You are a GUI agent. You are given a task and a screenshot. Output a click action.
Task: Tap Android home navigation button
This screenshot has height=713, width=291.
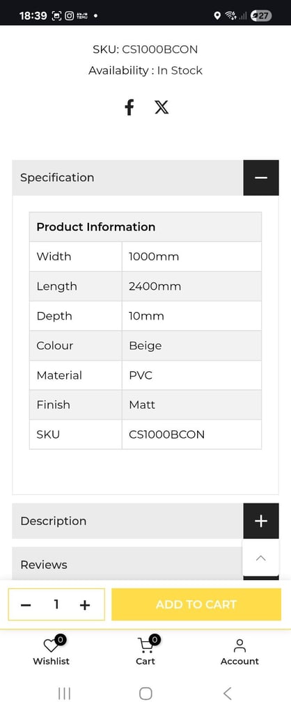pos(145,693)
